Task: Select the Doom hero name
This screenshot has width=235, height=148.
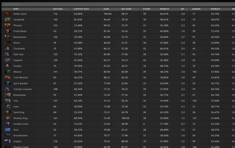Action: [16, 43]
